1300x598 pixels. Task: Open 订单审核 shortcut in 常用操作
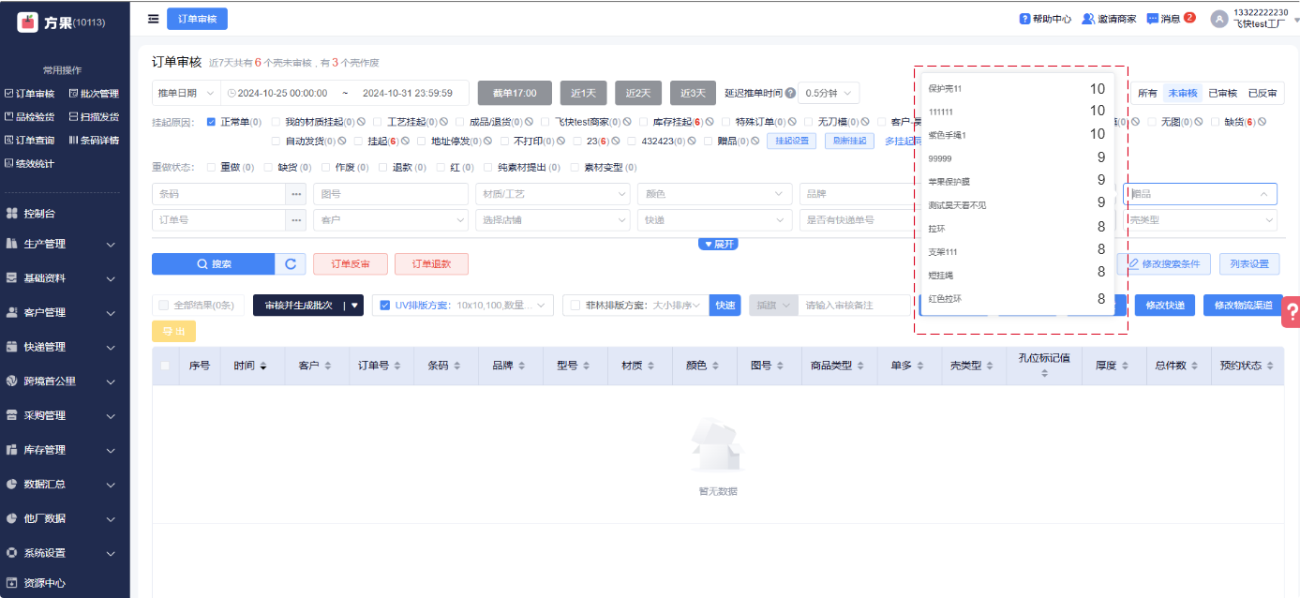tap(30, 94)
